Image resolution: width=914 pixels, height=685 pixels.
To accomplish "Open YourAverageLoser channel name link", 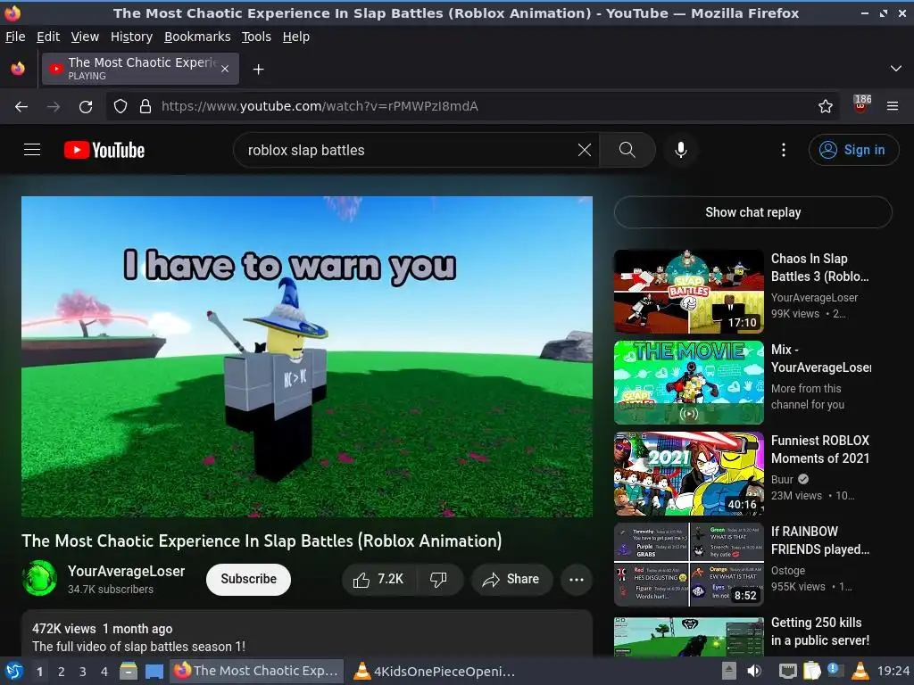I will 126,571.
